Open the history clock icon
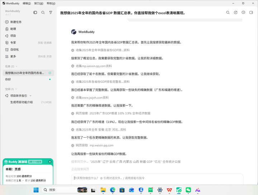The image size is (258, 195). [x=243, y=13]
